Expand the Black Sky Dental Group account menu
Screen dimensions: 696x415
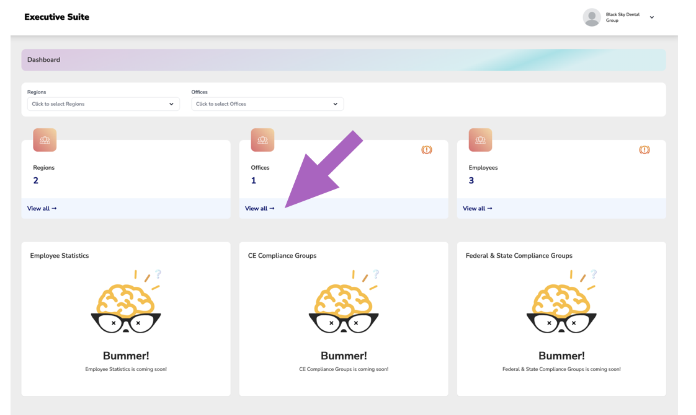(x=651, y=17)
